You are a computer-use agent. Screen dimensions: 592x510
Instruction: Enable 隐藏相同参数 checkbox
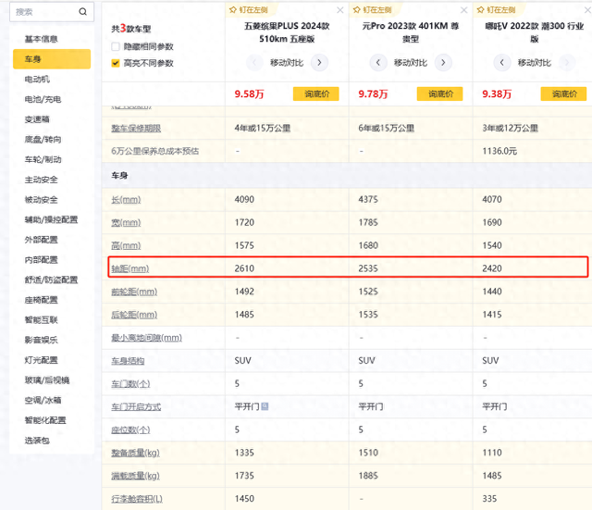click(x=116, y=46)
